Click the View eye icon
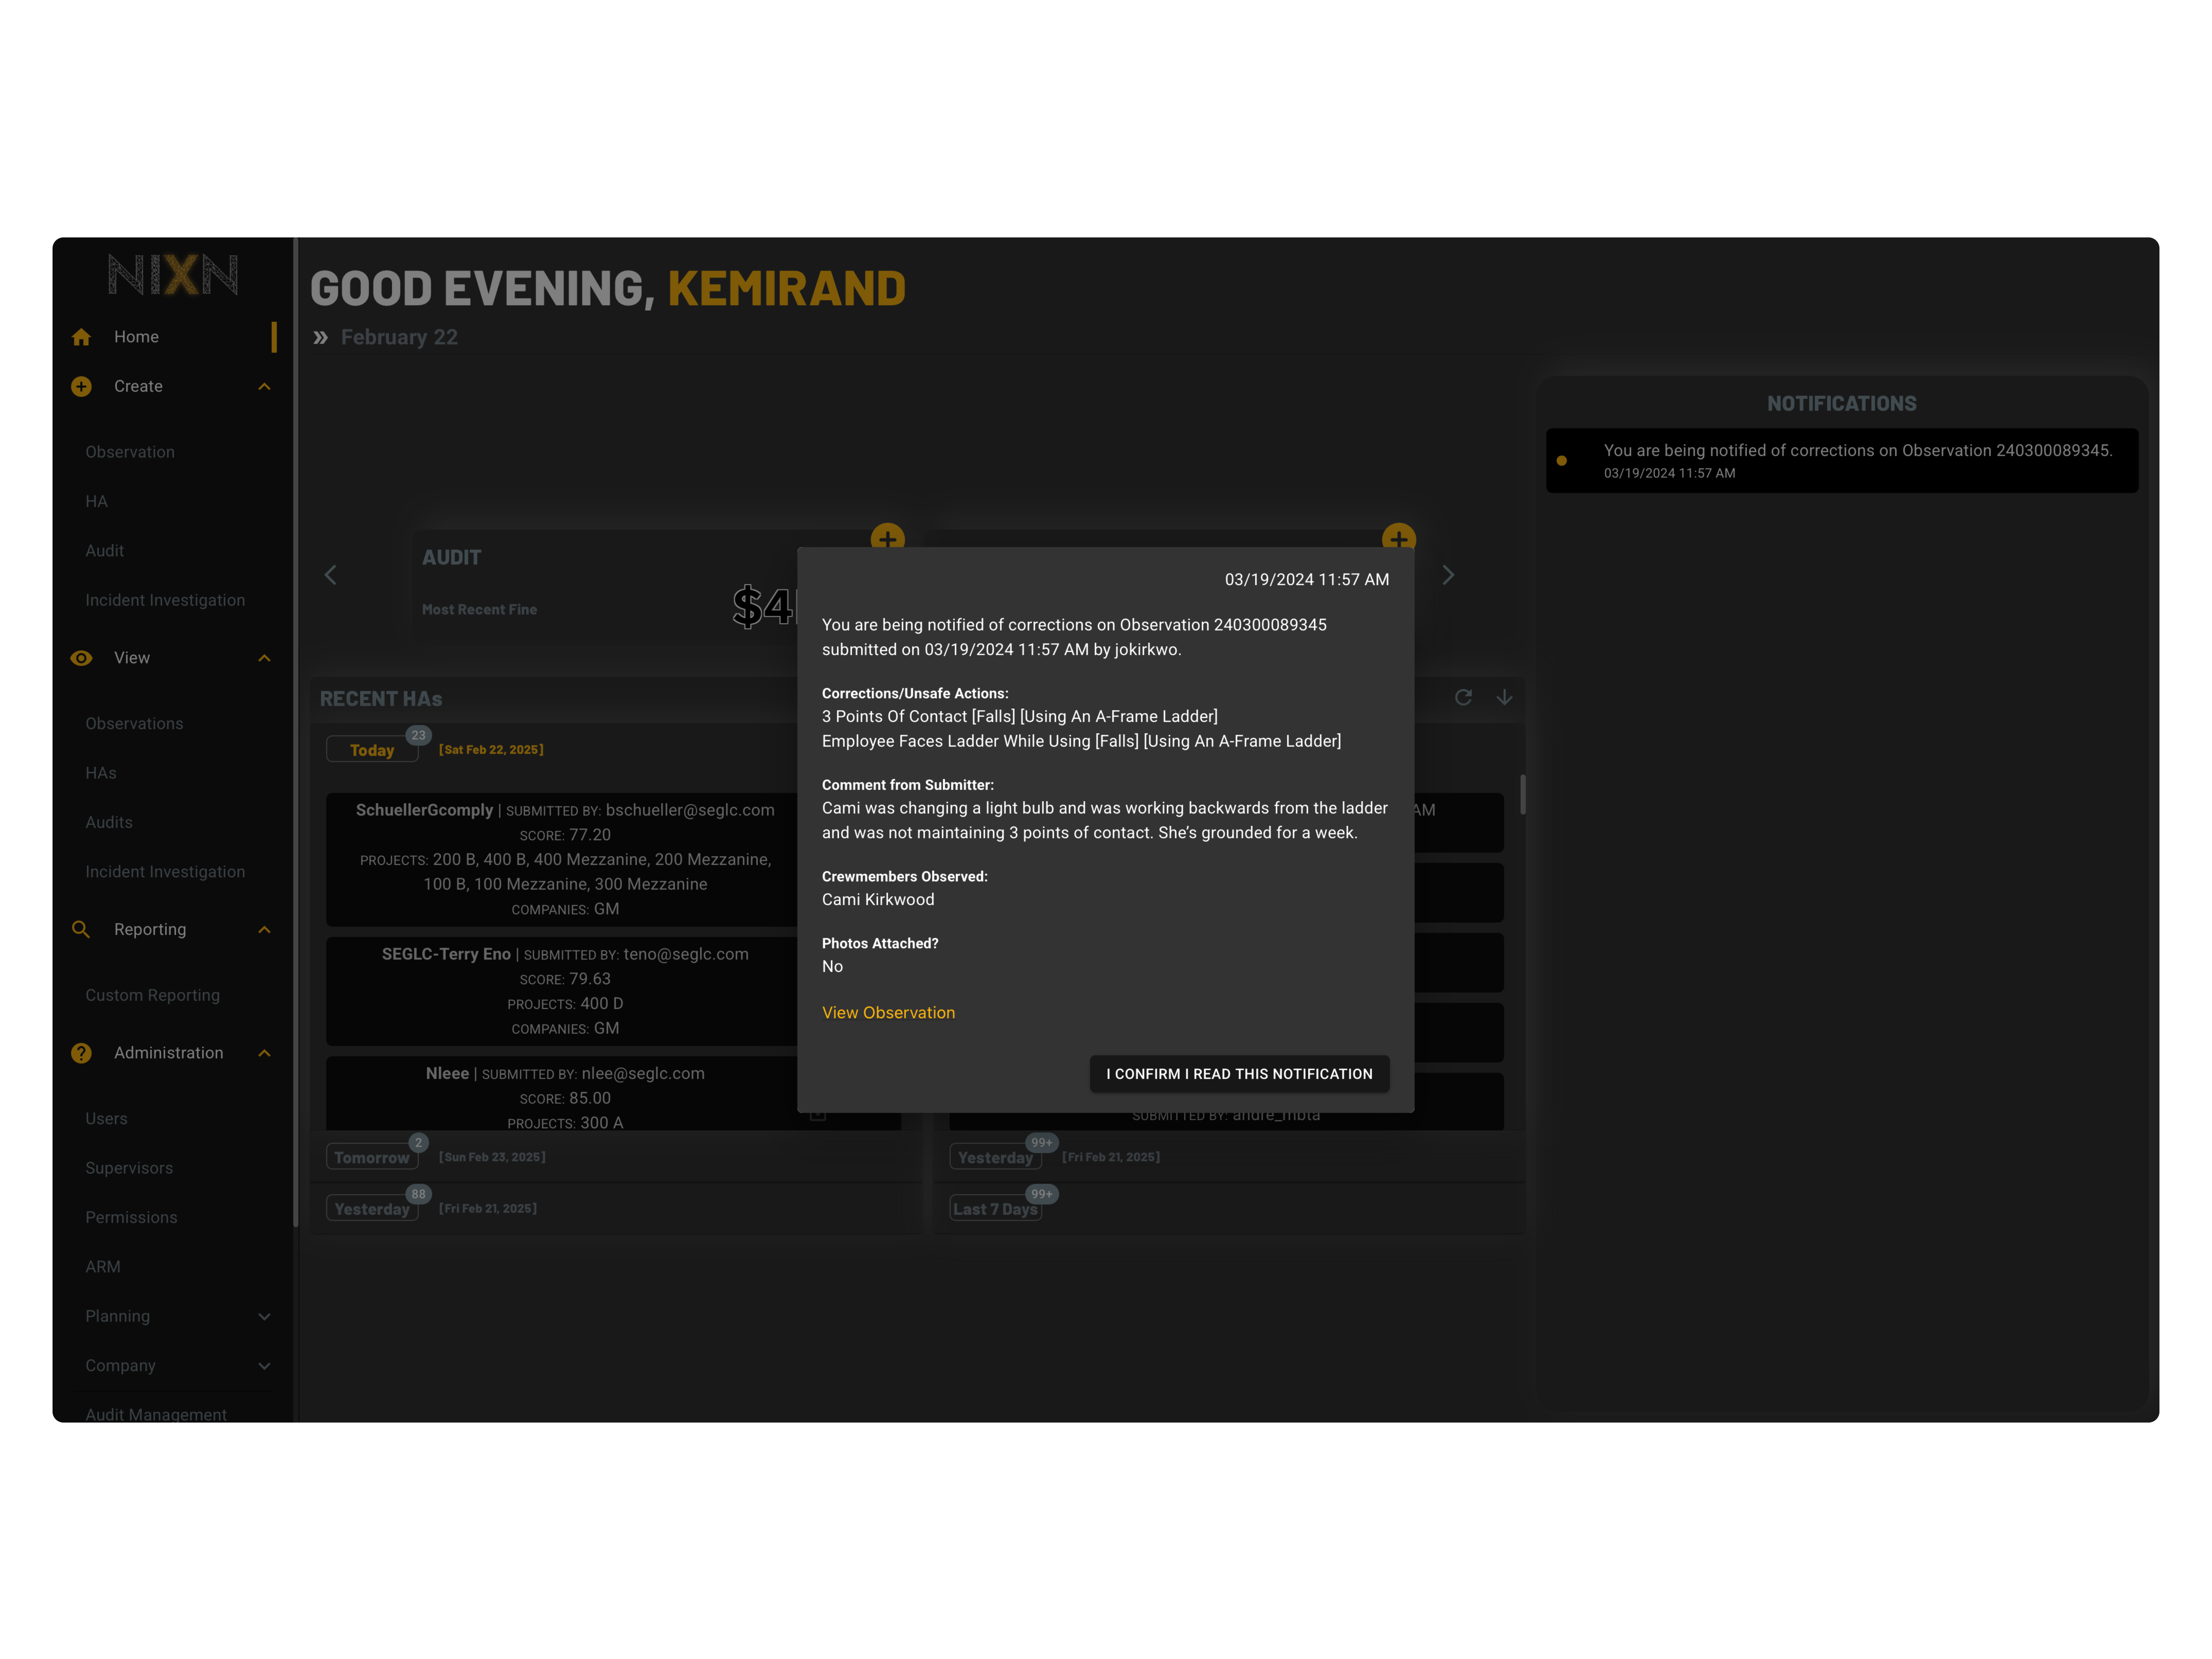 [x=81, y=658]
